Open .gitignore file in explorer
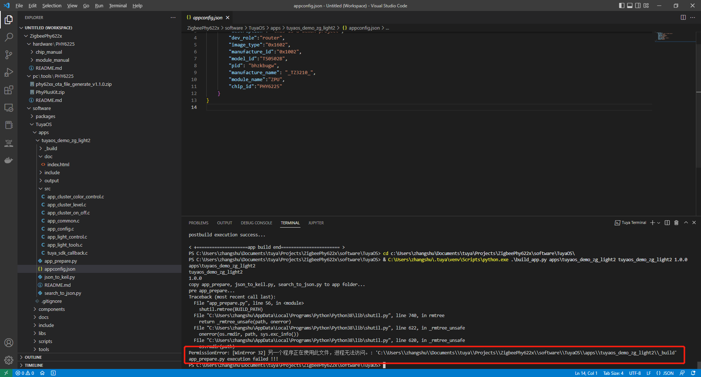Screen dimensions: 701x377 52,301
